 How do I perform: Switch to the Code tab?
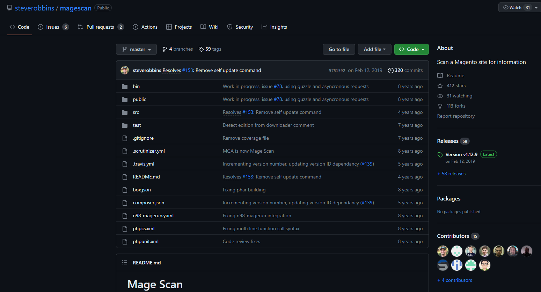(20, 27)
